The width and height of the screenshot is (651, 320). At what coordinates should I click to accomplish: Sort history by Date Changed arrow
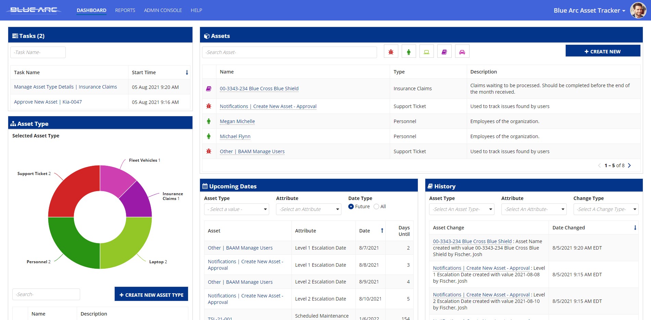pos(635,228)
